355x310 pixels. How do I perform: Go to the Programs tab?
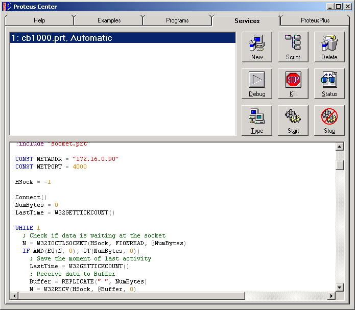click(177, 20)
